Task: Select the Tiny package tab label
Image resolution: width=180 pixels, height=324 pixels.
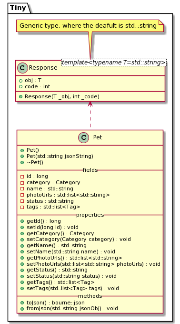Action: tap(18, 8)
